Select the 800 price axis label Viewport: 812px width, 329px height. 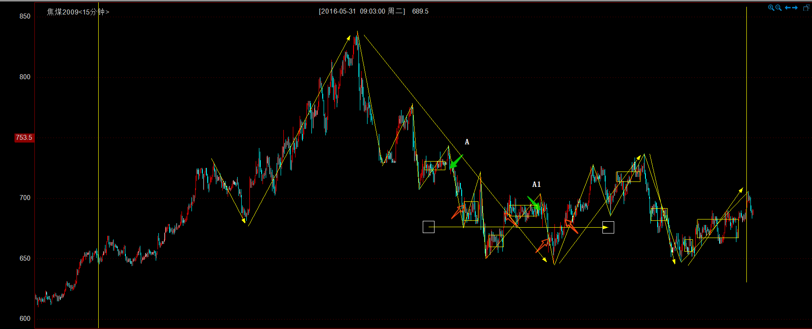pos(25,77)
